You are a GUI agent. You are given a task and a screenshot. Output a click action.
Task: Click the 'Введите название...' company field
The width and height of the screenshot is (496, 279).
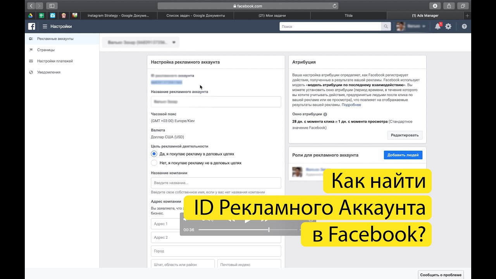click(x=216, y=183)
